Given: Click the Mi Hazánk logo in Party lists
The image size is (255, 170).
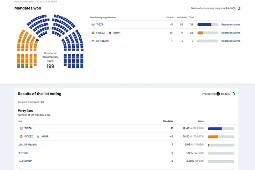Looking at the screenshot, I should (21, 144).
